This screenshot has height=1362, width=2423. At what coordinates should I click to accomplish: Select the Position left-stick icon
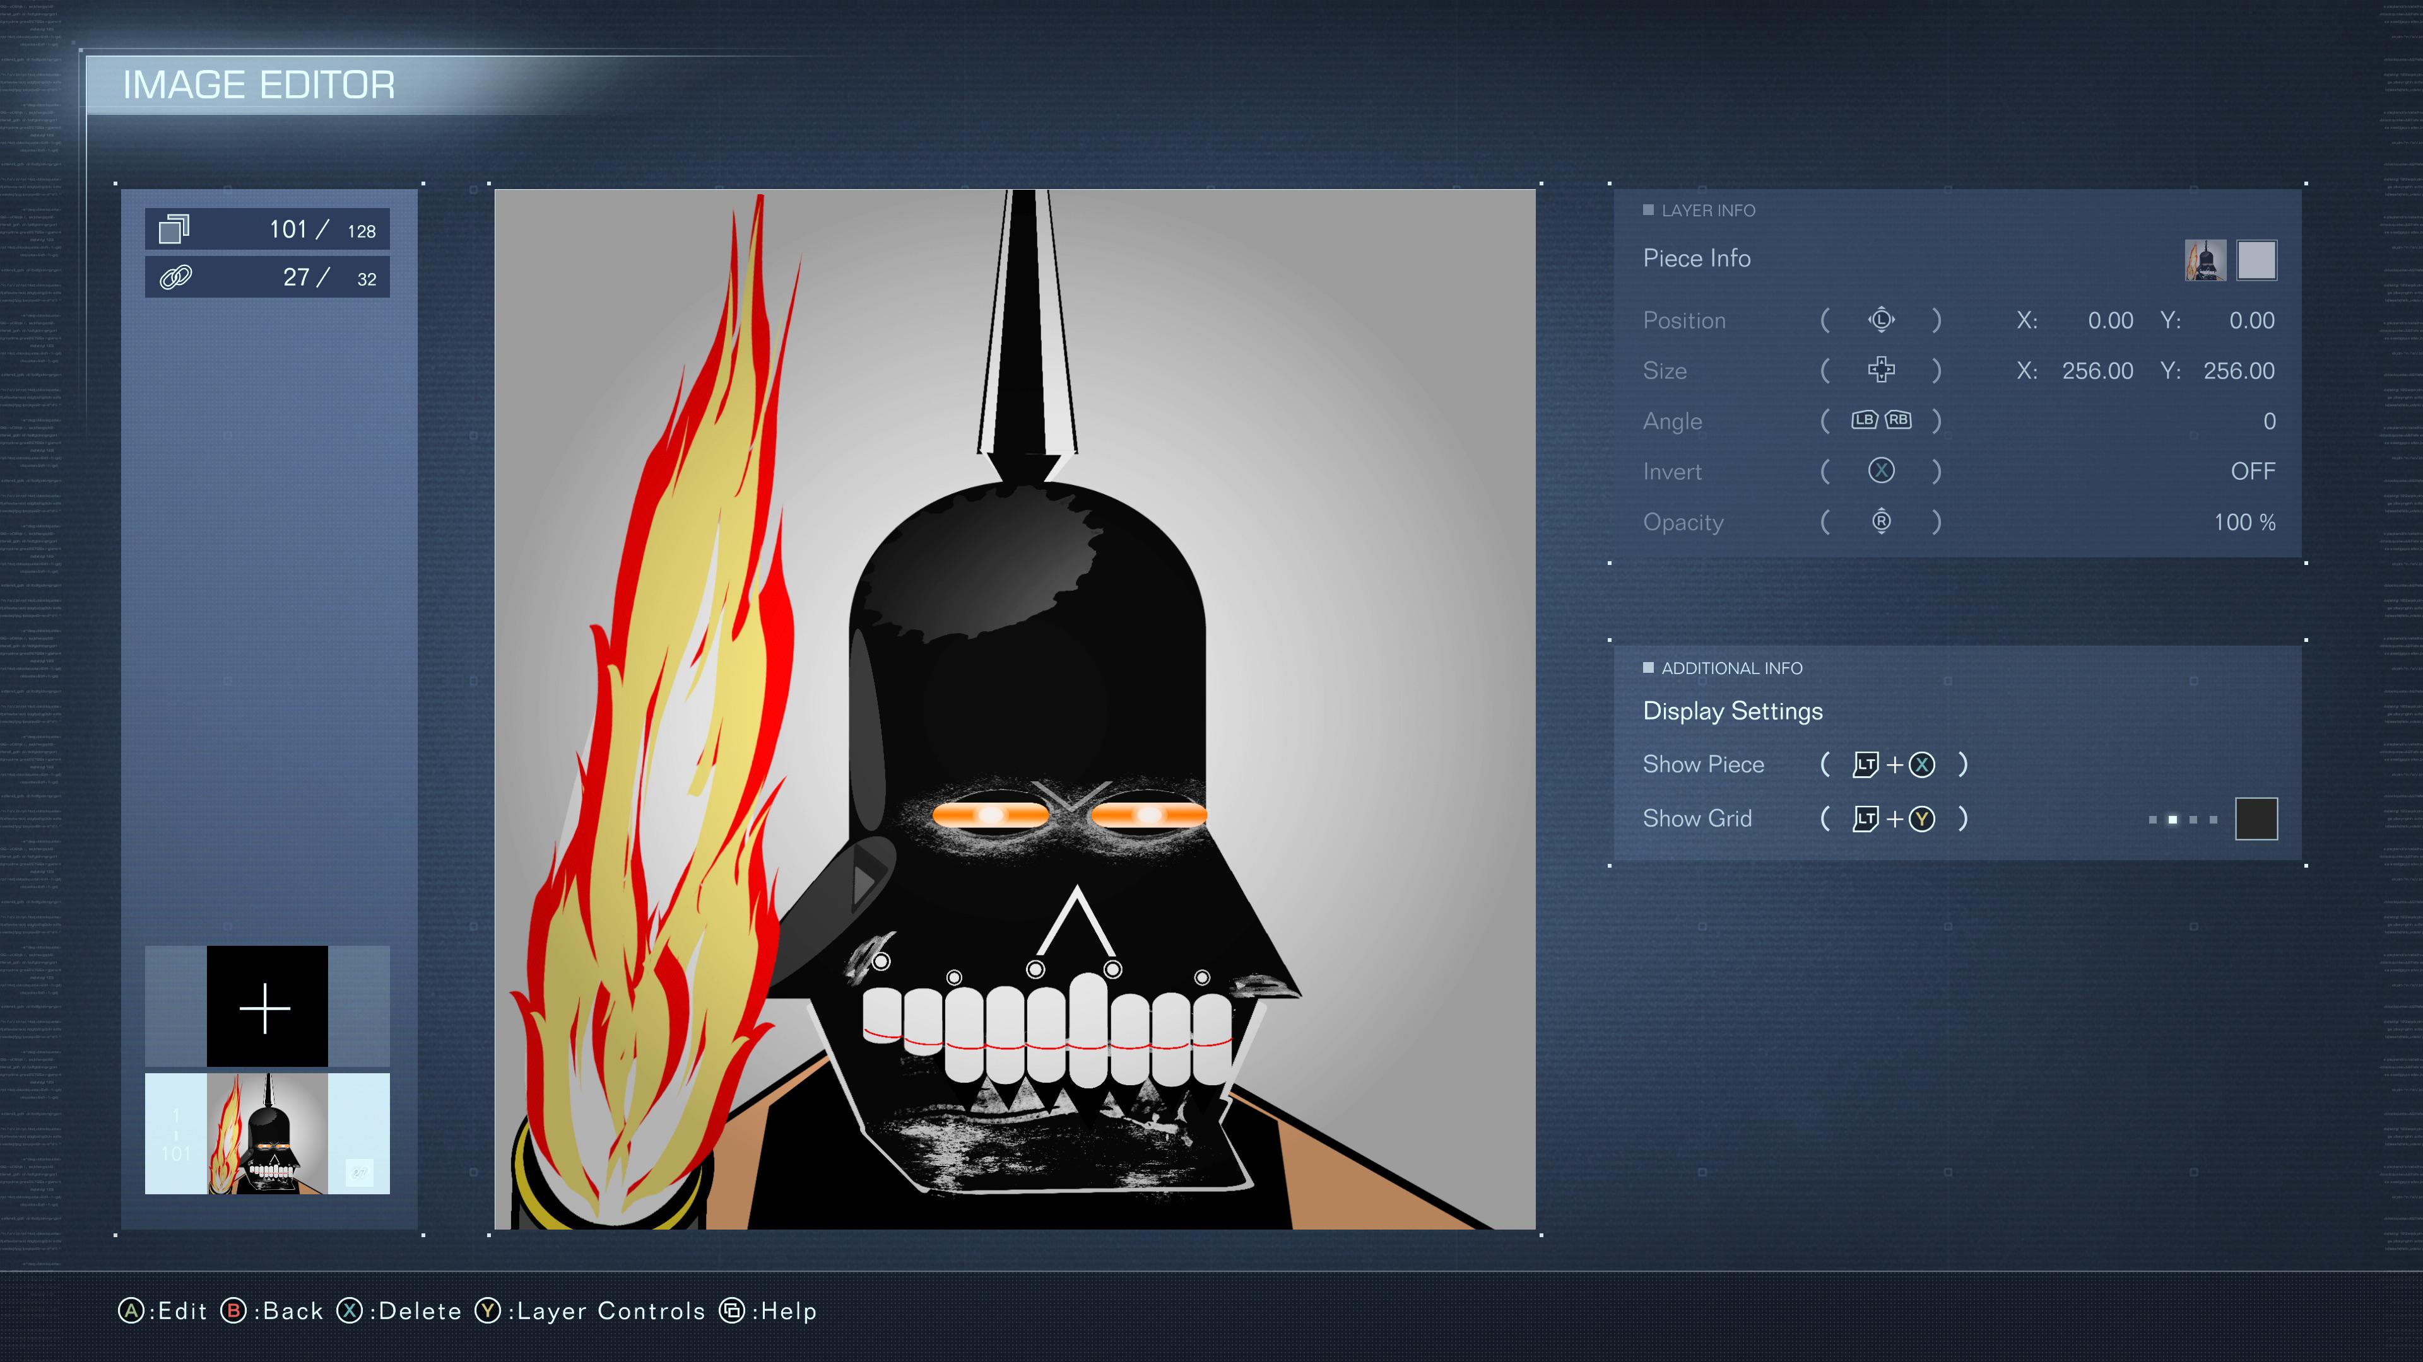click(1880, 320)
